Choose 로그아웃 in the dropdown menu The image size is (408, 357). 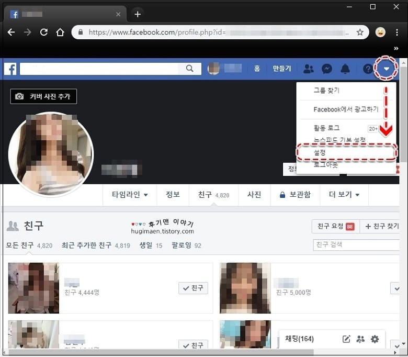(326, 164)
